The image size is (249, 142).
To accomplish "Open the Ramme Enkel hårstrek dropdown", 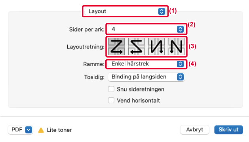I will point(146,64).
